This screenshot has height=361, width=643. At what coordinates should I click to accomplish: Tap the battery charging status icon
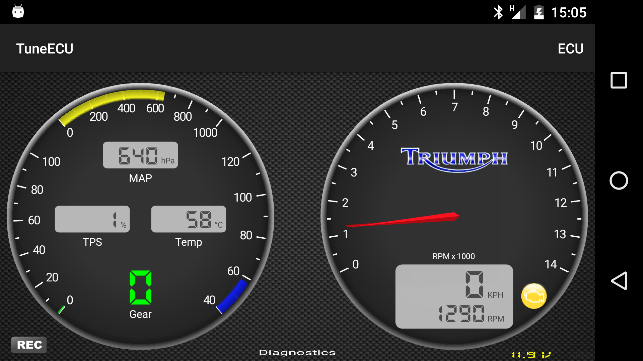539,12
